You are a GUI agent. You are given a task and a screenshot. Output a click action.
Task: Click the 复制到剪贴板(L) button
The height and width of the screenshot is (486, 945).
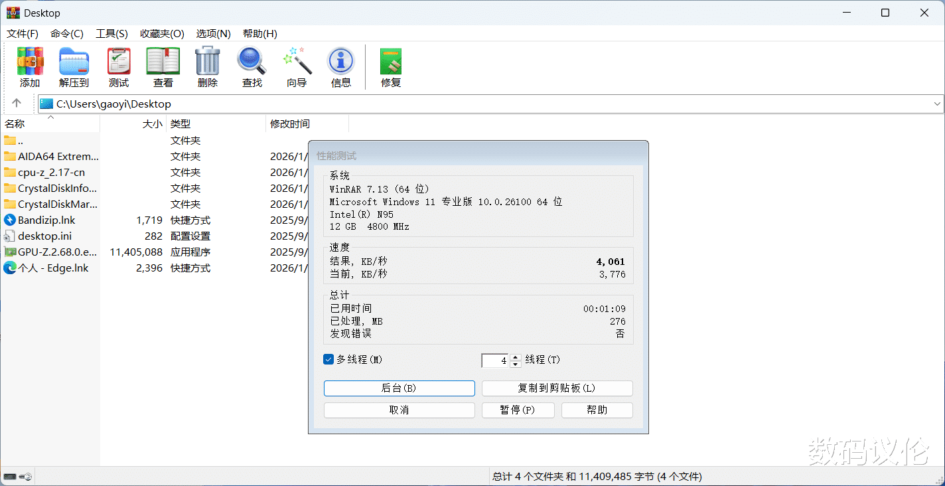pyautogui.click(x=557, y=388)
